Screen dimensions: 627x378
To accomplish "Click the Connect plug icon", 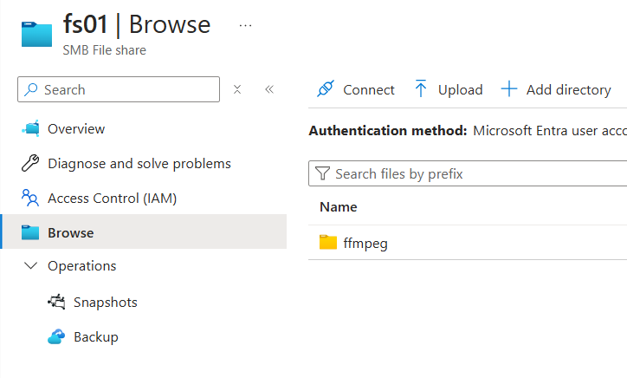I will [325, 89].
